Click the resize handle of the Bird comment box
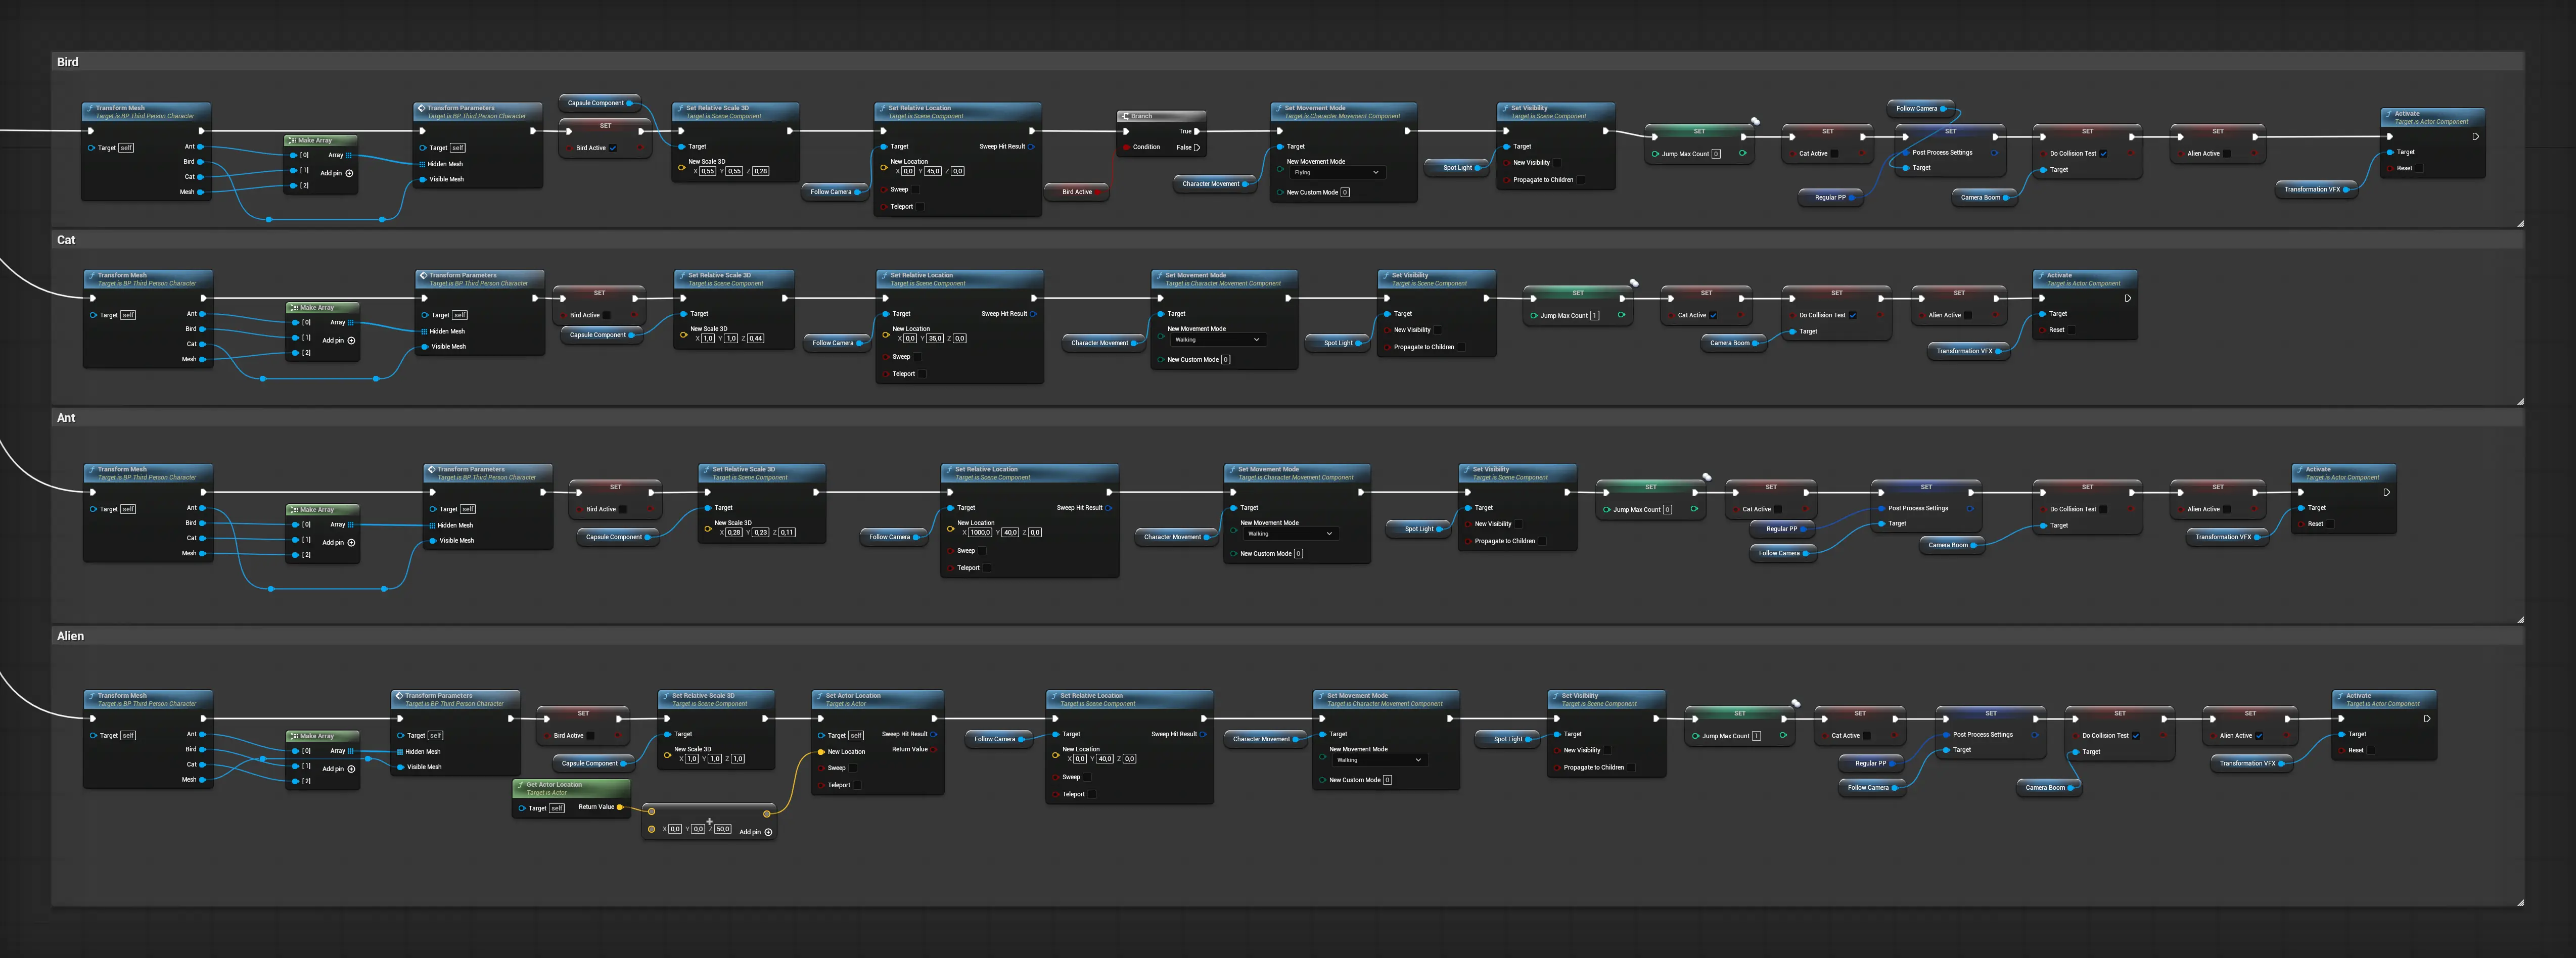 (2520, 223)
